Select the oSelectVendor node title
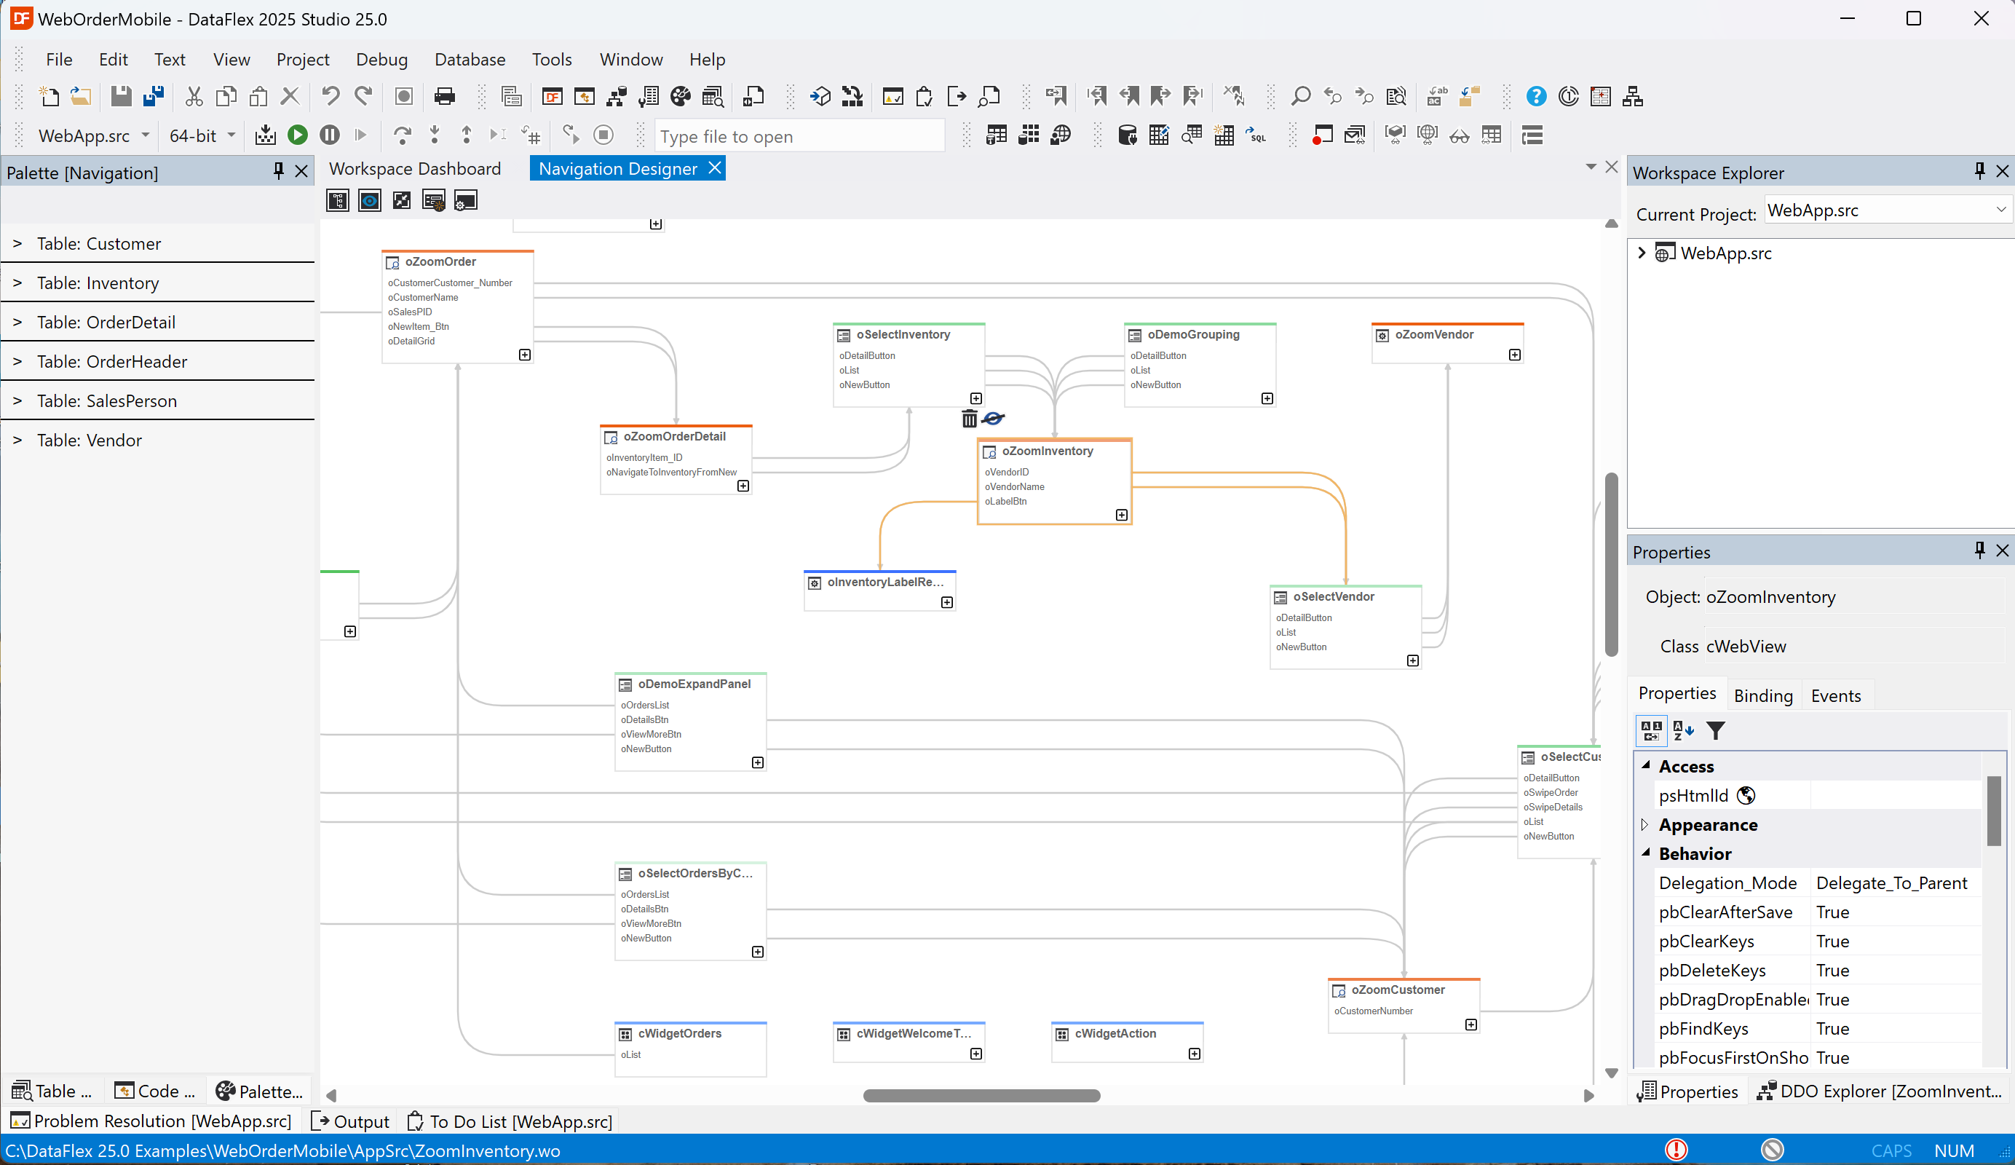 (x=1333, y=596)
